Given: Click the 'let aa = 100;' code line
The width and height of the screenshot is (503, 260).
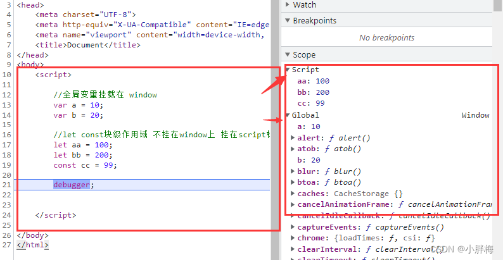Looking at the screenshot, I should (83, 145).
